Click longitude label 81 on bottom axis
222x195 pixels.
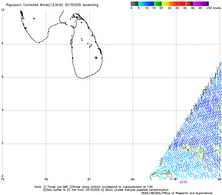89,179
